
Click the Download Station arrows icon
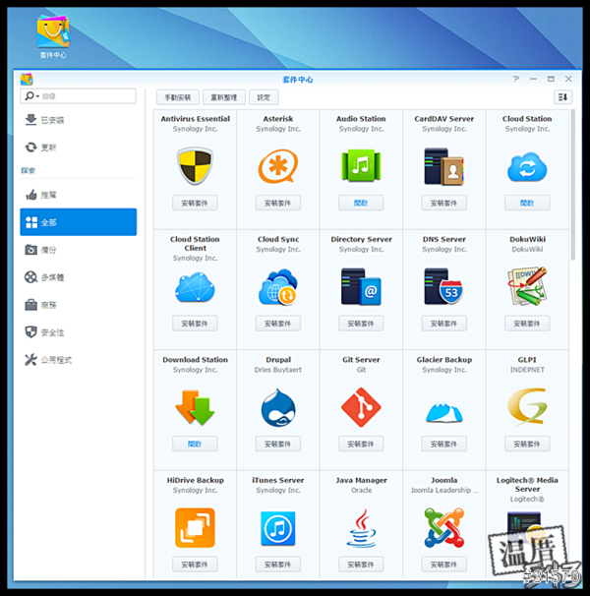point(195,407)
